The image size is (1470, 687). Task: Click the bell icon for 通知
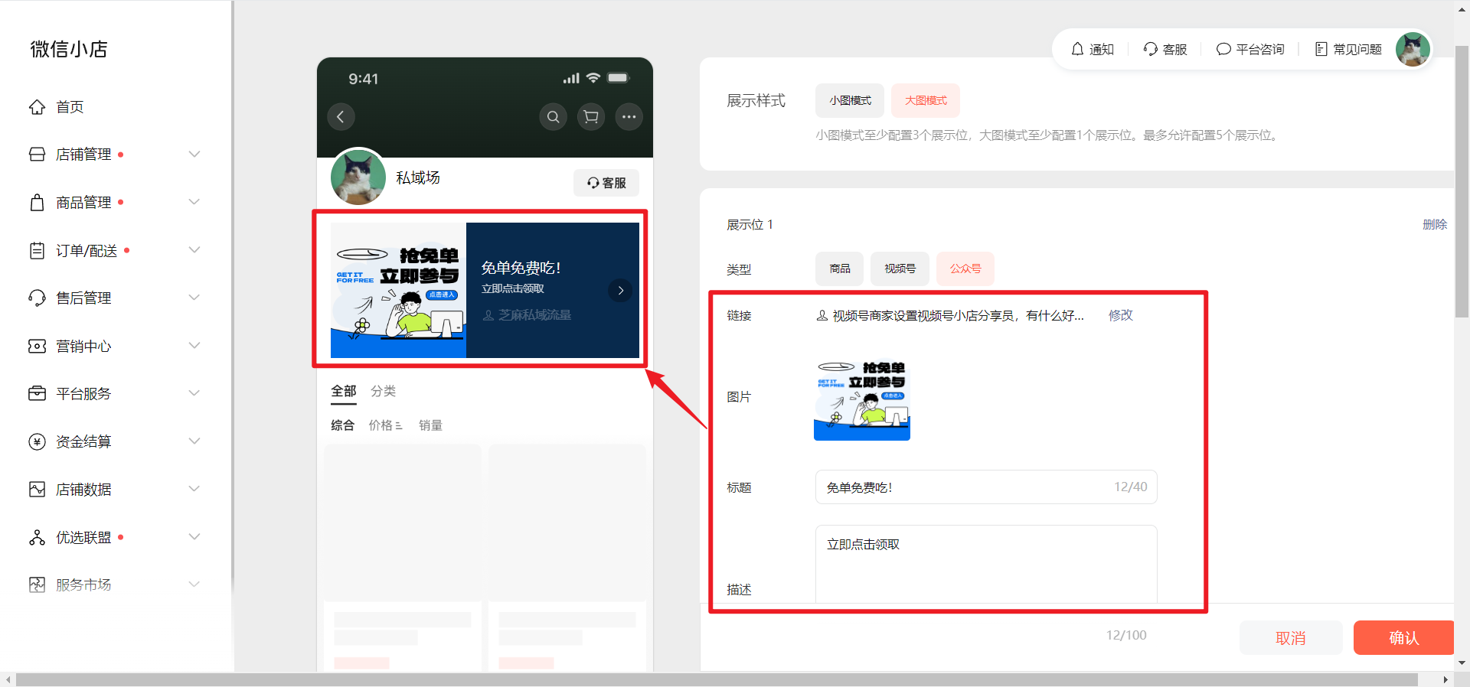tap(1077, 49)
